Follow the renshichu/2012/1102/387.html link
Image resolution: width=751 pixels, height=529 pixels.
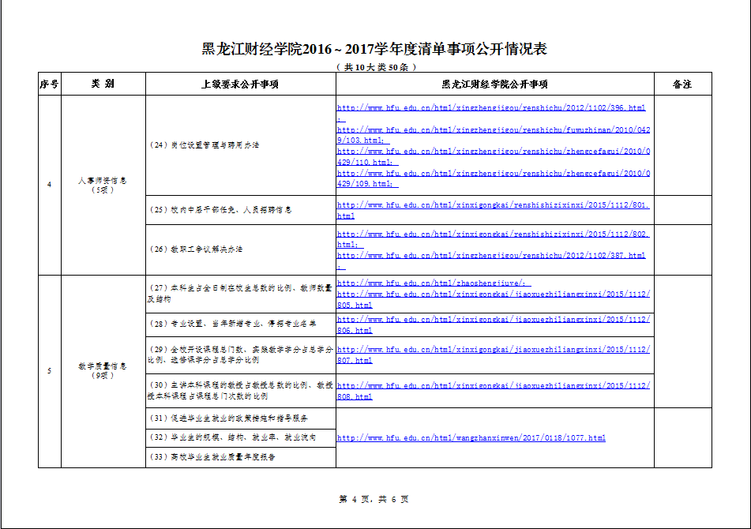click(490, 256)
